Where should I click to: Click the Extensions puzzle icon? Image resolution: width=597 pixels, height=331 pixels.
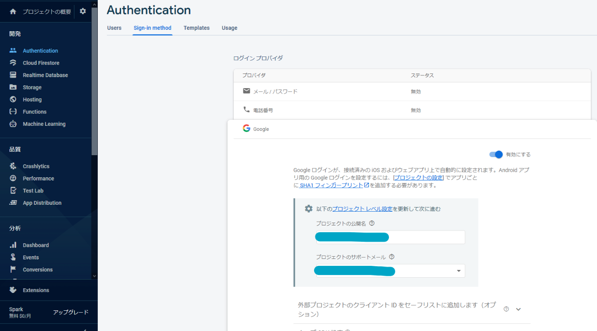click(x=13, y=290)
